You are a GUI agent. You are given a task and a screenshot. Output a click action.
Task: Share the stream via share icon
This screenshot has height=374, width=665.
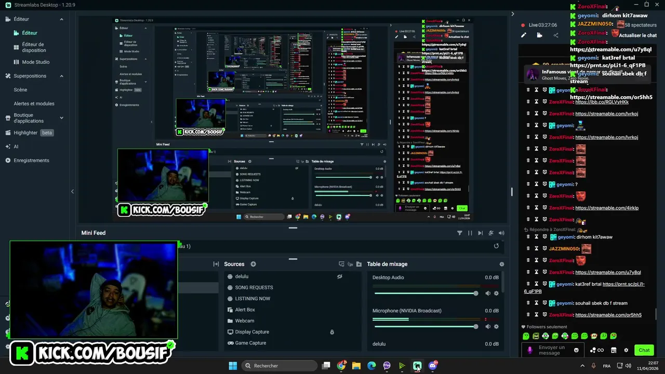pos(556,35)
